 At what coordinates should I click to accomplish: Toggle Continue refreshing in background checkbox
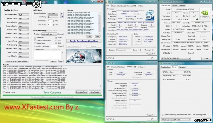(162, 115)
